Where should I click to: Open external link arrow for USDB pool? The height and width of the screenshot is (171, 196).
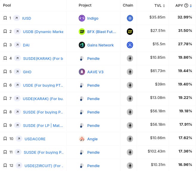(17, 32)
